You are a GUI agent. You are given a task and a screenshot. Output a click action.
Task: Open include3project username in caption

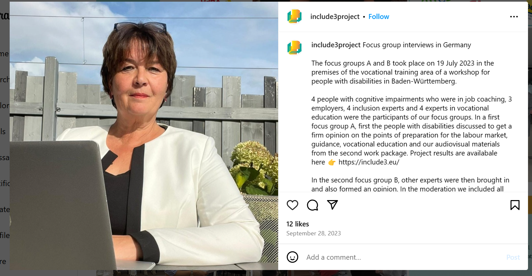click(336, 45)
